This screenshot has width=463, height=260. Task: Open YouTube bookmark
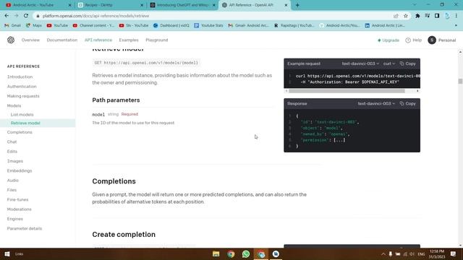[57, 26]
